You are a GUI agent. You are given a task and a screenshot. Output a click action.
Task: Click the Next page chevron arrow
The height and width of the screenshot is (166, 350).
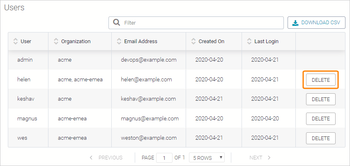point(269,157)
